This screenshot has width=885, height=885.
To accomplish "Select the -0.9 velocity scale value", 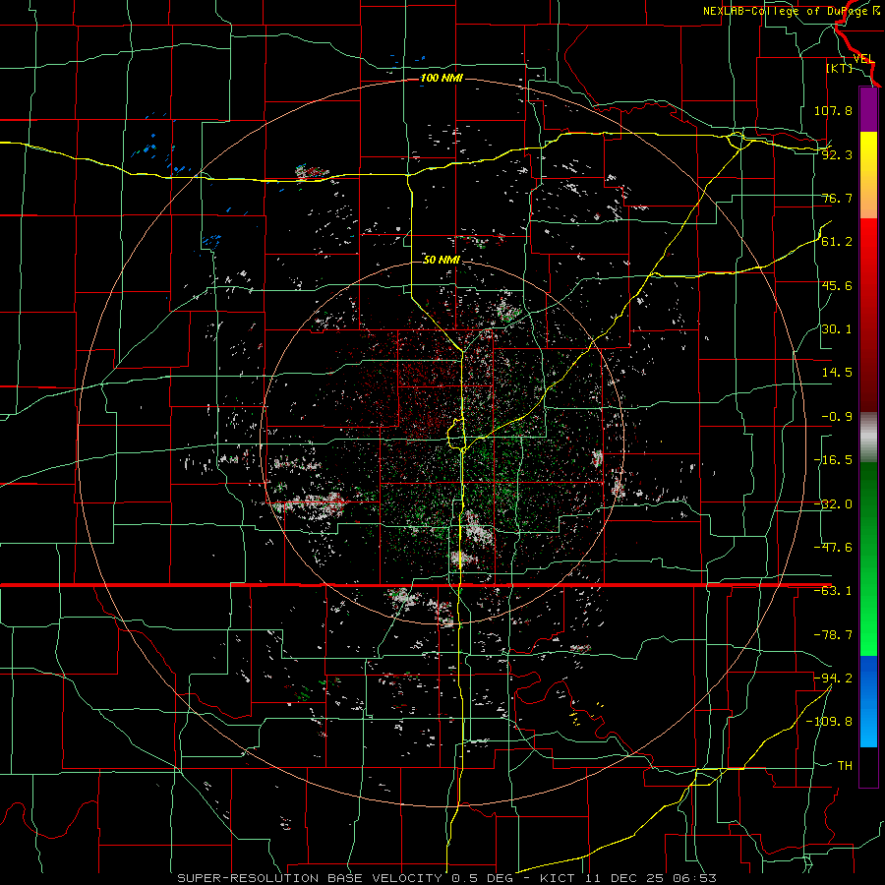I will pyautogui.click(x=837, y=417).
